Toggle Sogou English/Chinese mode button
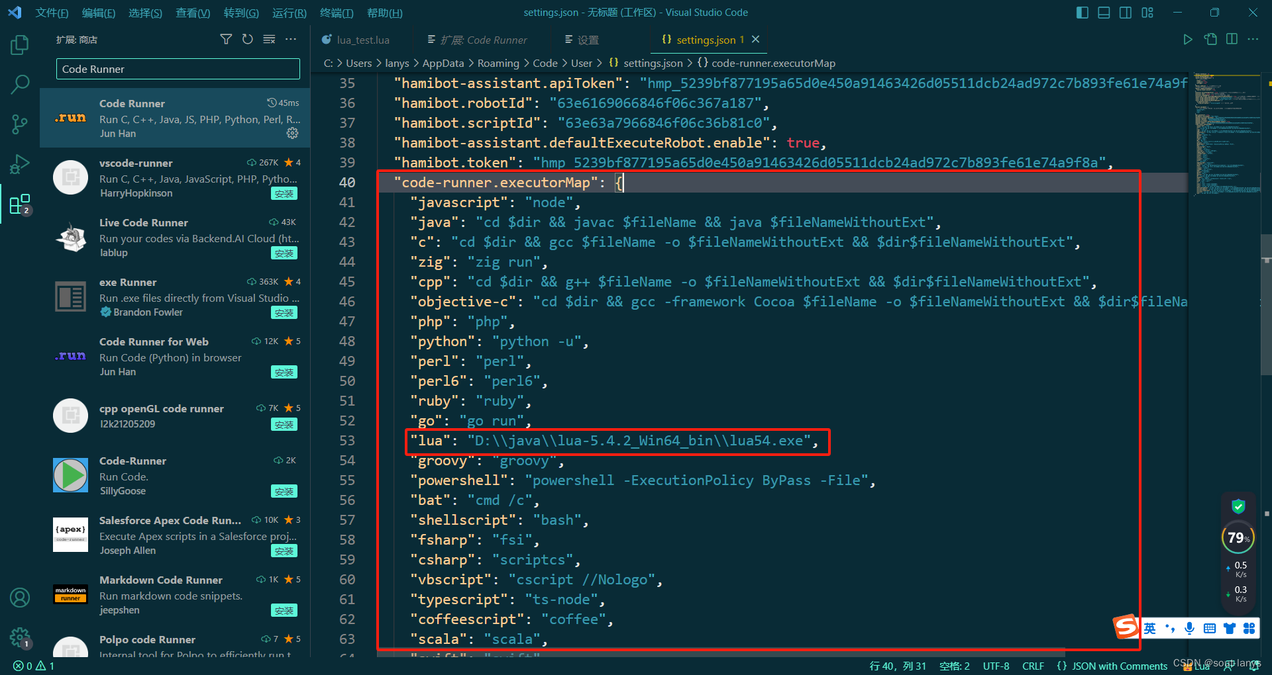1272x675 pixels. [x=1150, y=628]
